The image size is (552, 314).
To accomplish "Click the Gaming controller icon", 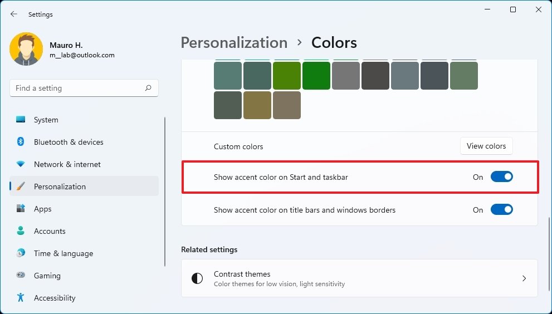I will pyautogui.click(x=21, y=275).
